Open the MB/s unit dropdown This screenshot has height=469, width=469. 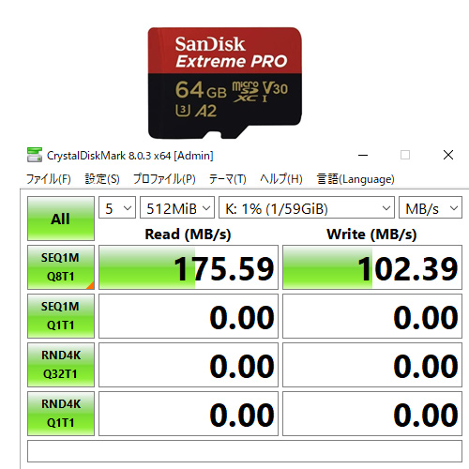click(431, 207)
